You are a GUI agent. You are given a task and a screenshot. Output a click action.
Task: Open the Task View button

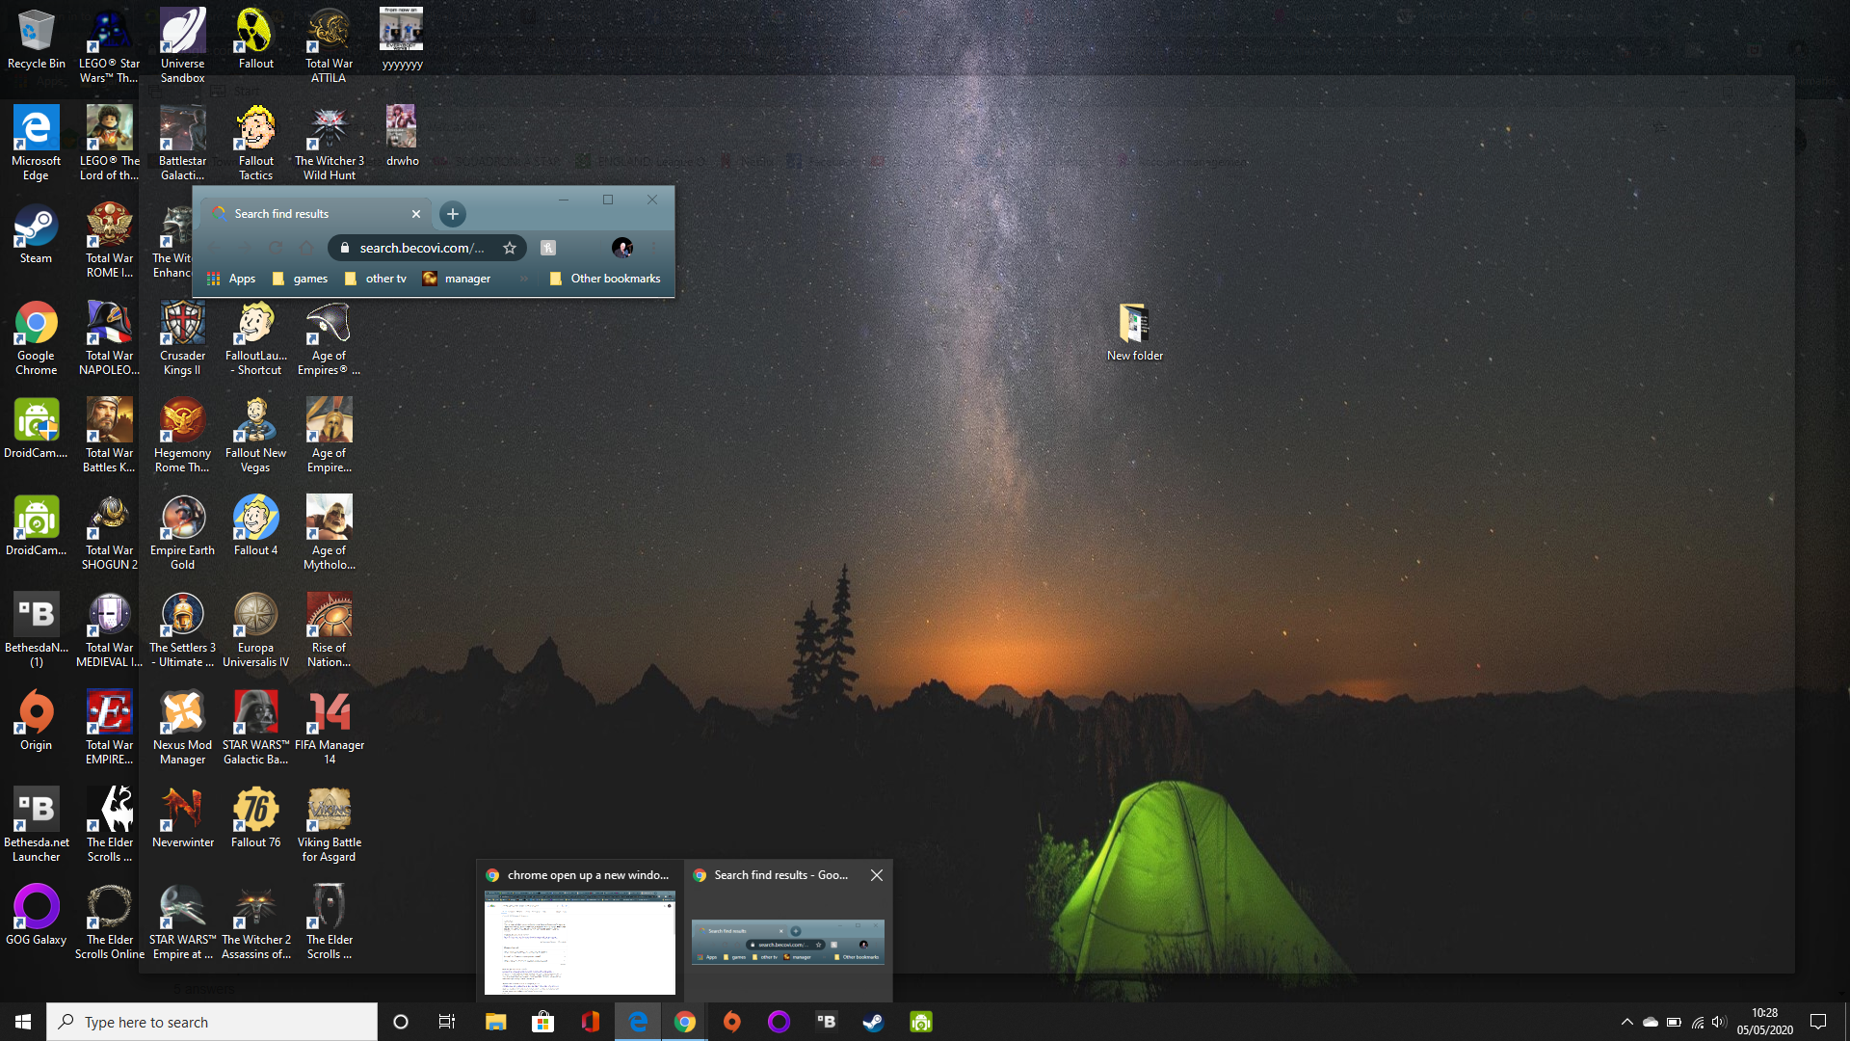pyautogui.click(x=446, y=1022)
